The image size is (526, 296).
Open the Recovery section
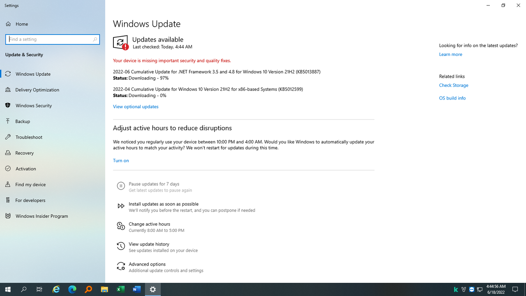[53, 153]
